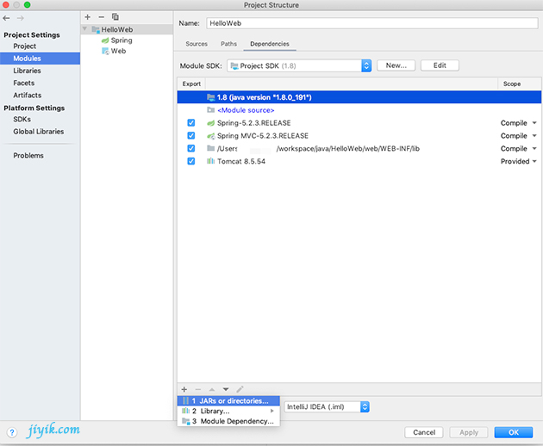Viewport: 543px width, 446px height.
Task: Add a dependency with the plus icon
Action: coord(184,389)
